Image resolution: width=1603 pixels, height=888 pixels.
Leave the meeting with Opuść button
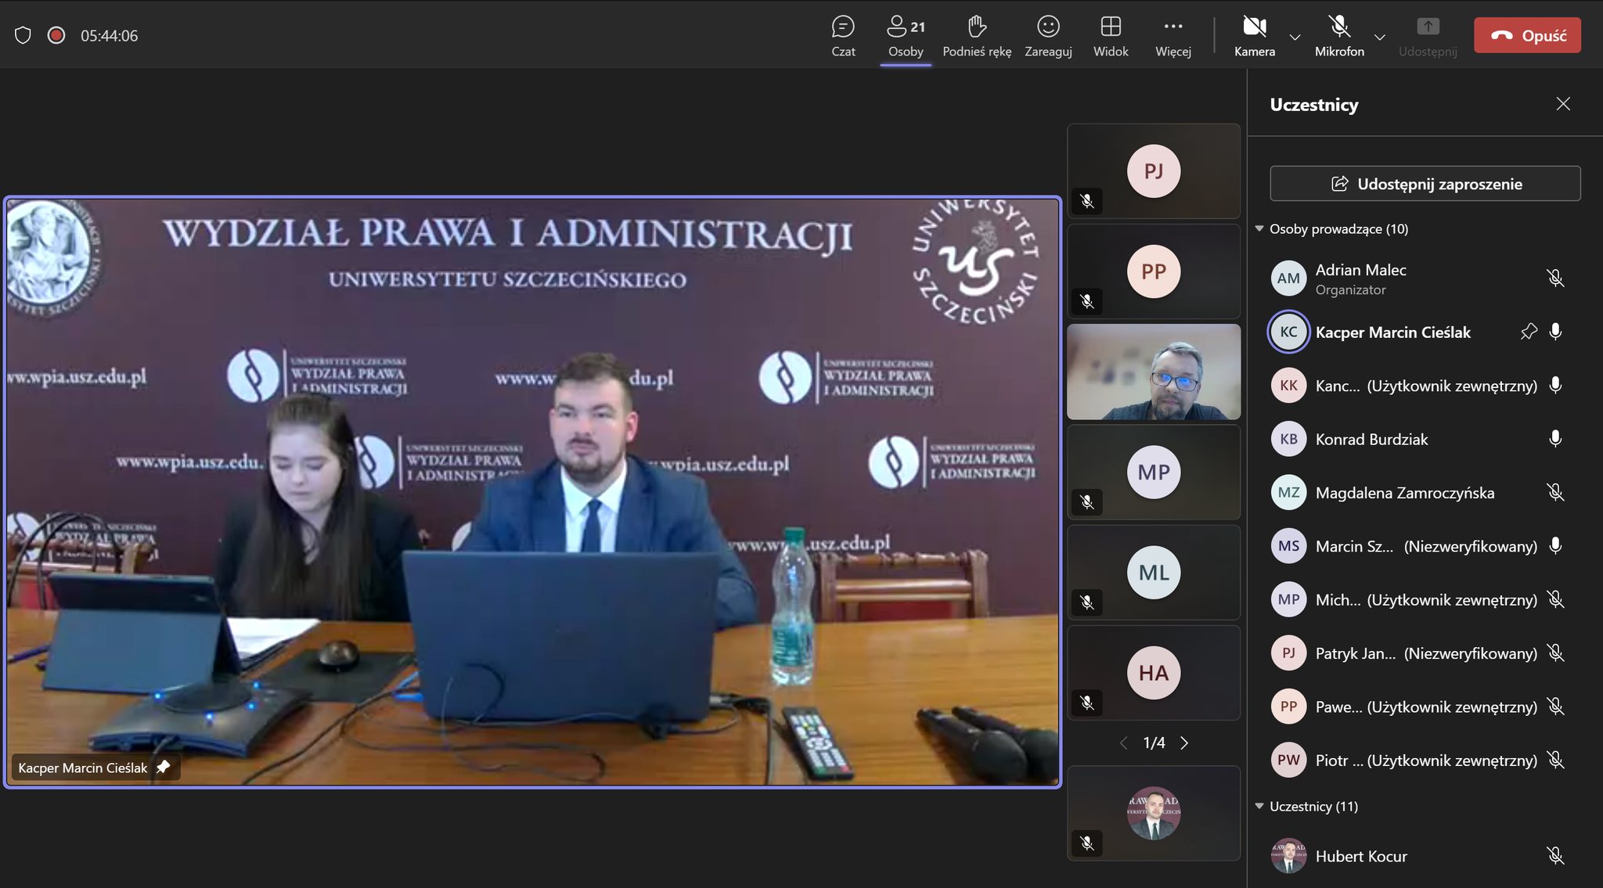click(1527, 35)
